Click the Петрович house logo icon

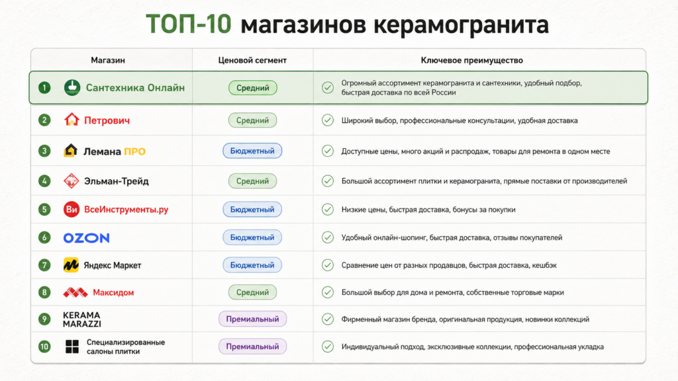[72, 120]
